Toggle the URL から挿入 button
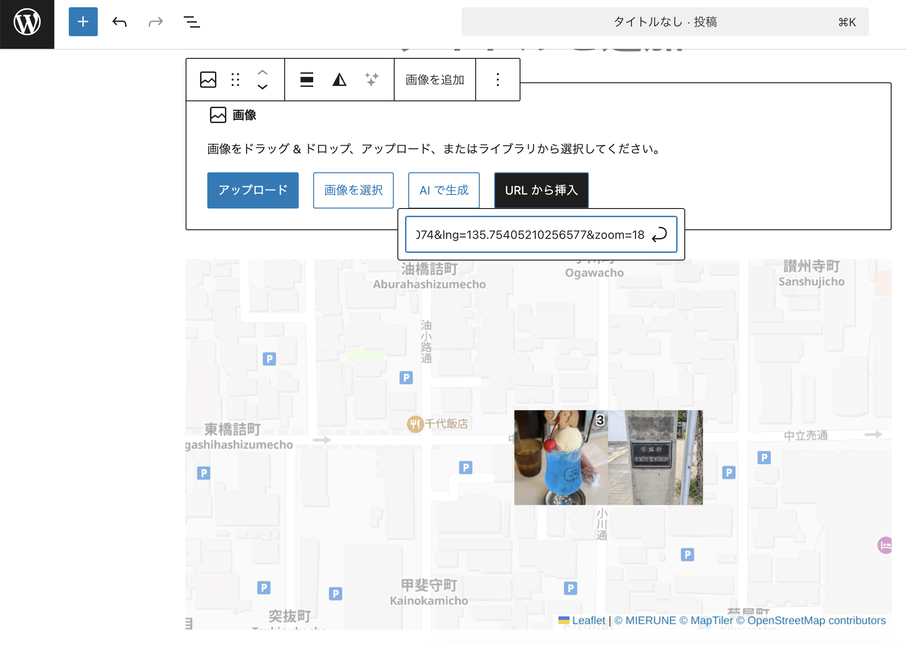 tap(541, 190)
